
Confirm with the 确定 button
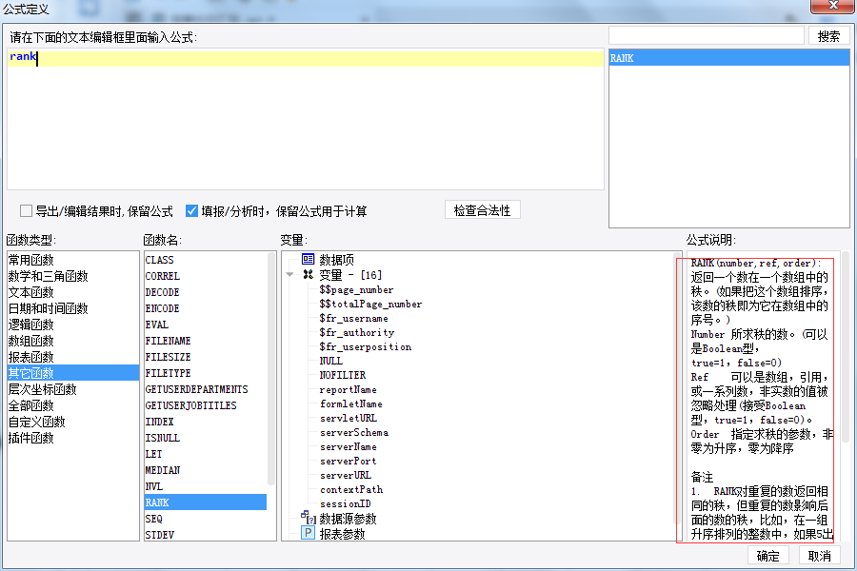point(767,556)
